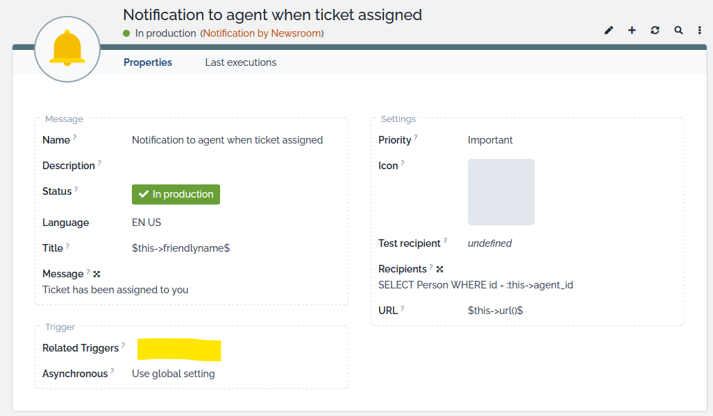Click the Recipients OQL query text
Screen dimensions: 713x416
point(475,285)
